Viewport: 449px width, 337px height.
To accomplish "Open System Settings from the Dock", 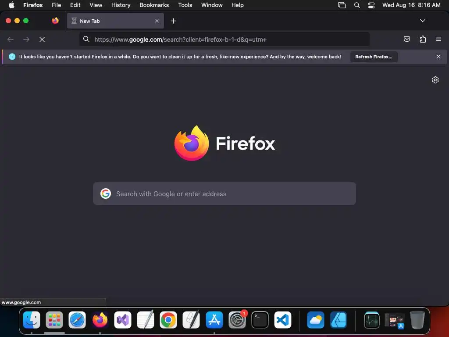I will (x=237, y=320).
